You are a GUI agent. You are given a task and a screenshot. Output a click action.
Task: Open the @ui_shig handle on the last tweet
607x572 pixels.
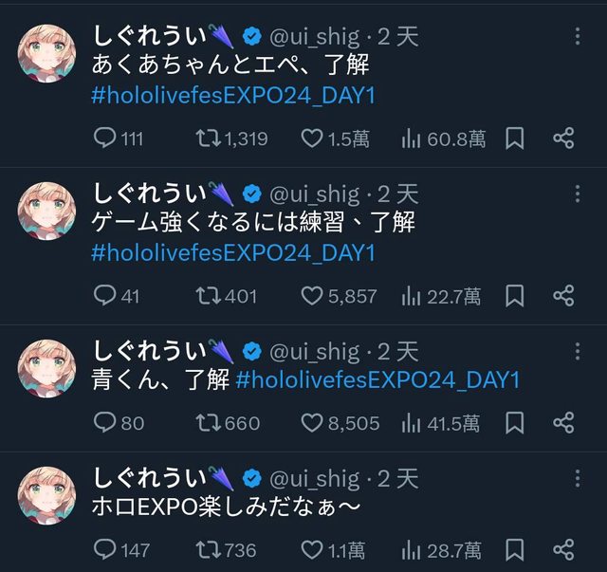click(315, 479)
